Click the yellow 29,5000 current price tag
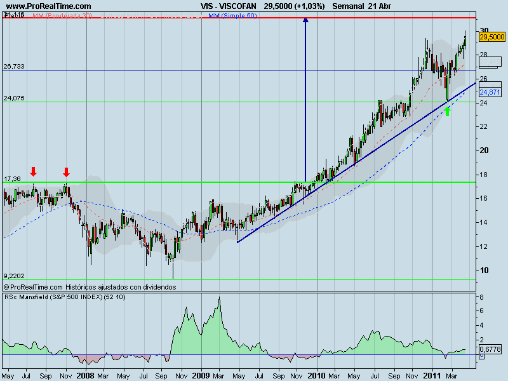The width and height of the screenshot is (508, 381). pyautogui.click(x=491, y=37)
